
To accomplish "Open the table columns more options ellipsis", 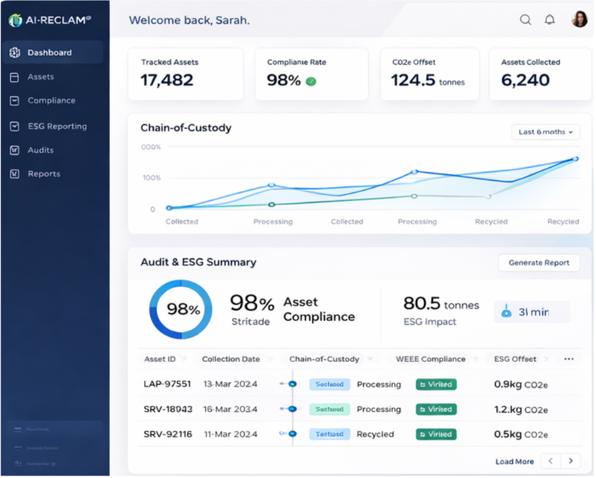I will [569, 359].
